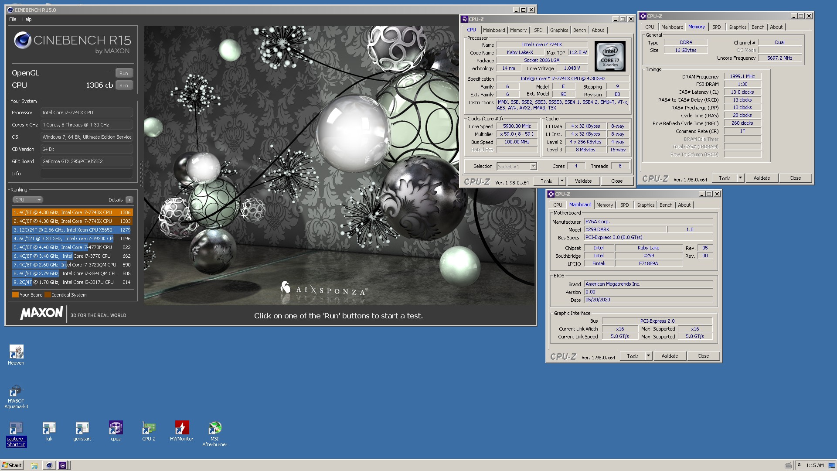Screen dimensions: 837x471
Task: Click Close button in CPU-Z CPU window
Action: [x=617, y=181]
